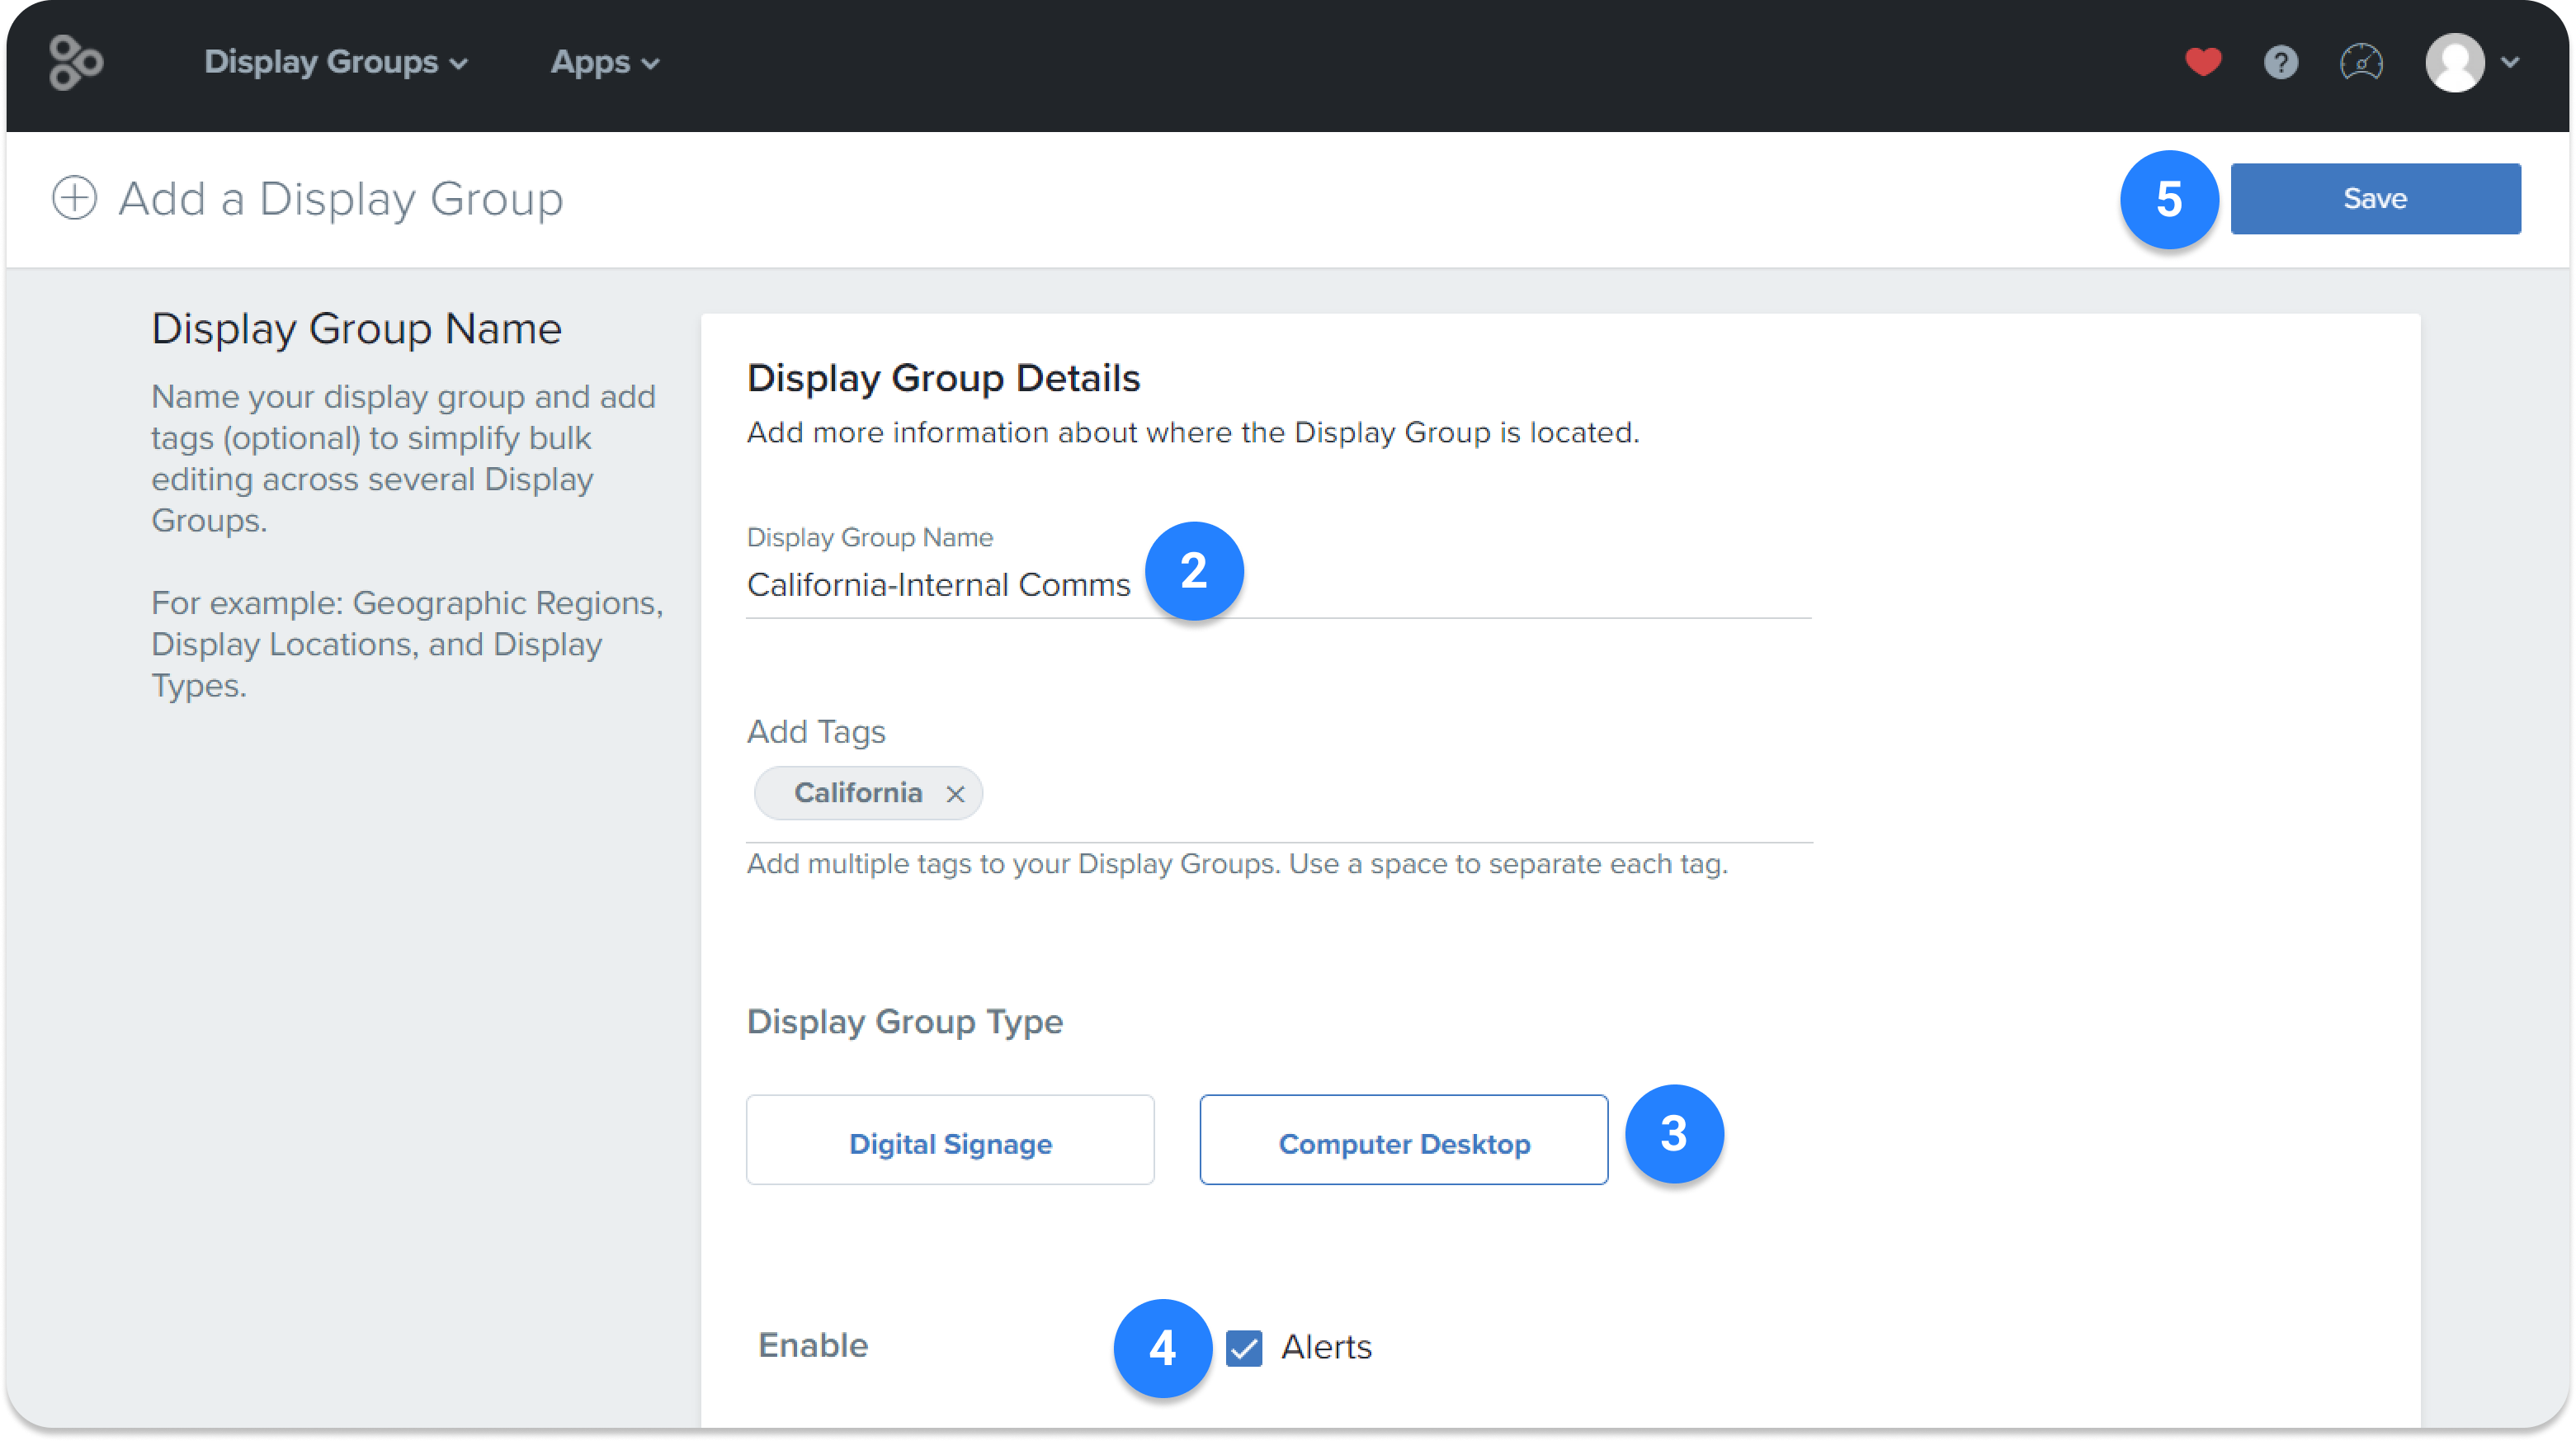Click the Appspace logo icon
Viewport: 2576px width, 1441px height.
tap(76, 63)
